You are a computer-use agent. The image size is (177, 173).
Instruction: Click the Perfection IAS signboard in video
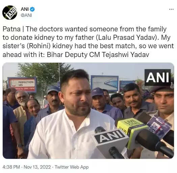[22, 84]
